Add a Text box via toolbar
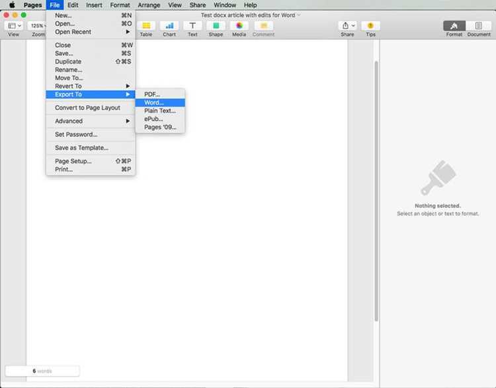This screenshot has width=496, height=388. coord(192,26)
